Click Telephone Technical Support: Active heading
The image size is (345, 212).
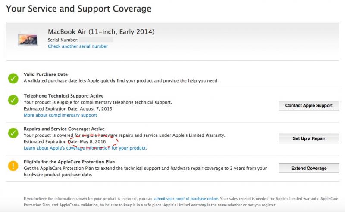(x=63, y=96)
